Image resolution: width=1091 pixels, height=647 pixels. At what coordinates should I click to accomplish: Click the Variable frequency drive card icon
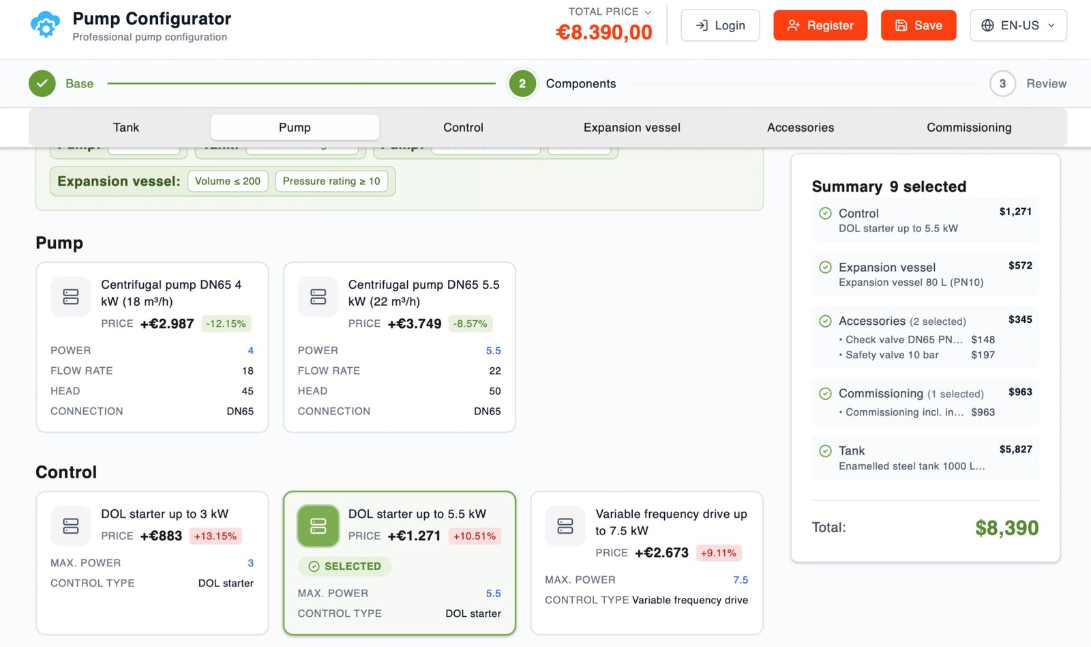565,526
